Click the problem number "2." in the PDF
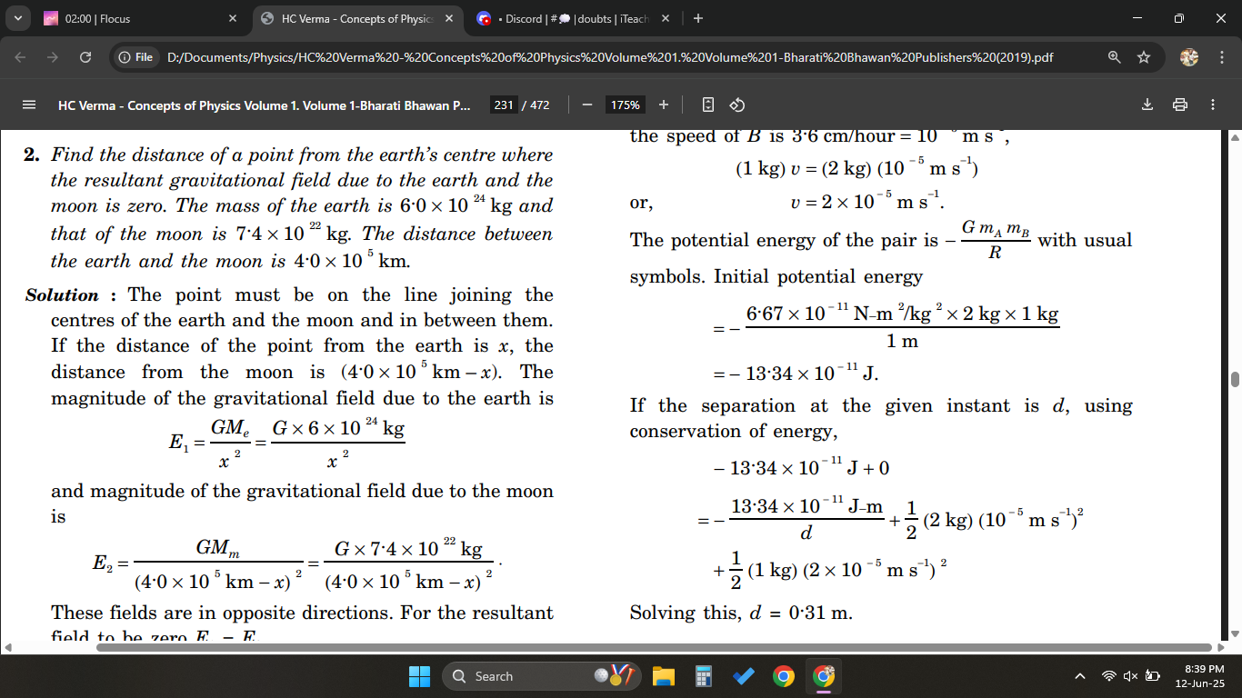 [31, 155]
